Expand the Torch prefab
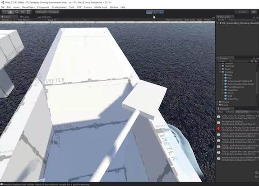 222,93
